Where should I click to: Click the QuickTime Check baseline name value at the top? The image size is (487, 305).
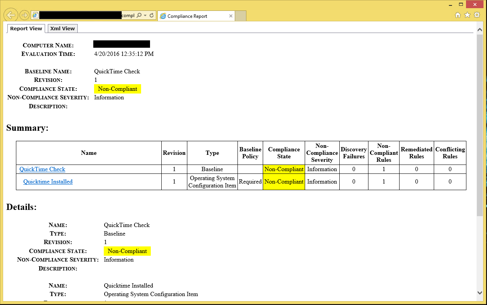point(117,71)
